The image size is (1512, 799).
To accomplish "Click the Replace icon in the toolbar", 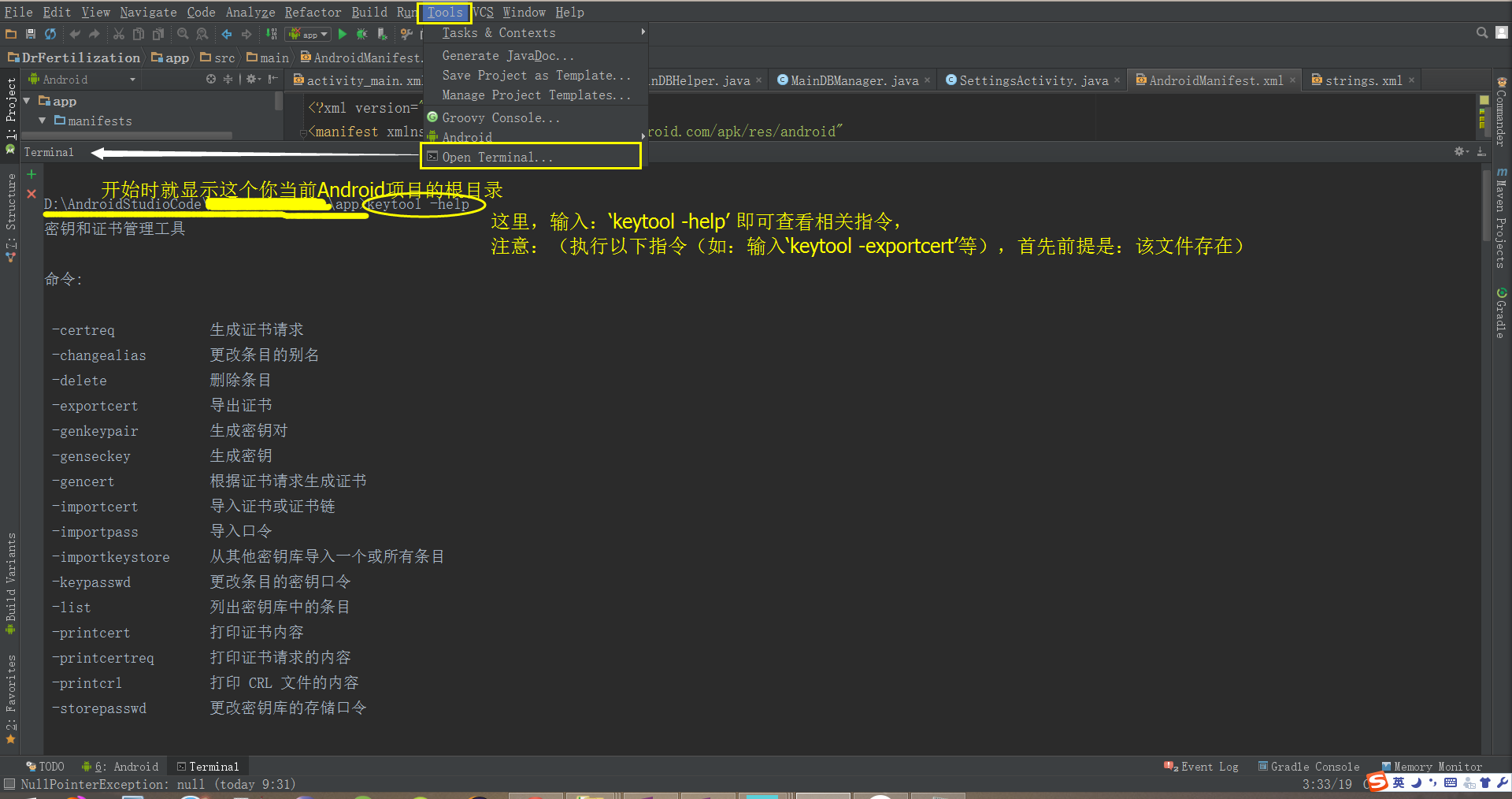I will (x=202, y=34).
